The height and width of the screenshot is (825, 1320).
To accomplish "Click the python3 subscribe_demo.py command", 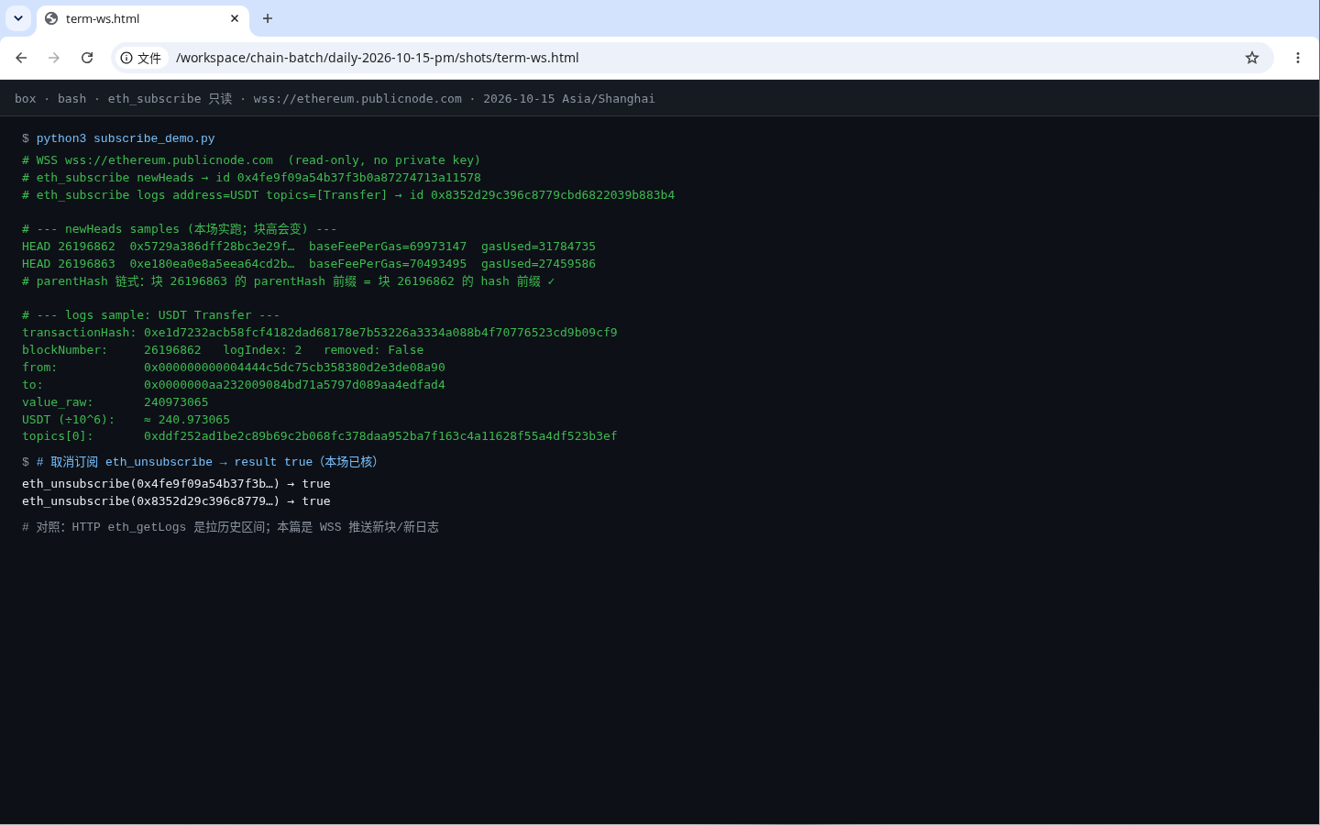I will click(x=126, y=138).
